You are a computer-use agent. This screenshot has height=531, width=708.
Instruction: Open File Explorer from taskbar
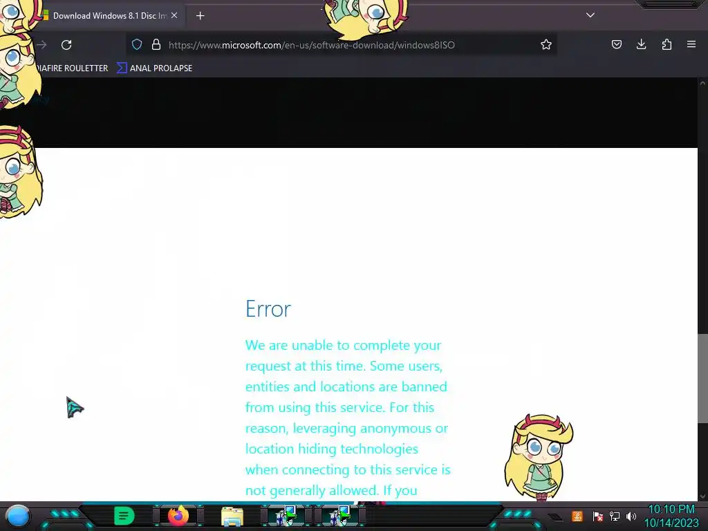tap(232, 516)
